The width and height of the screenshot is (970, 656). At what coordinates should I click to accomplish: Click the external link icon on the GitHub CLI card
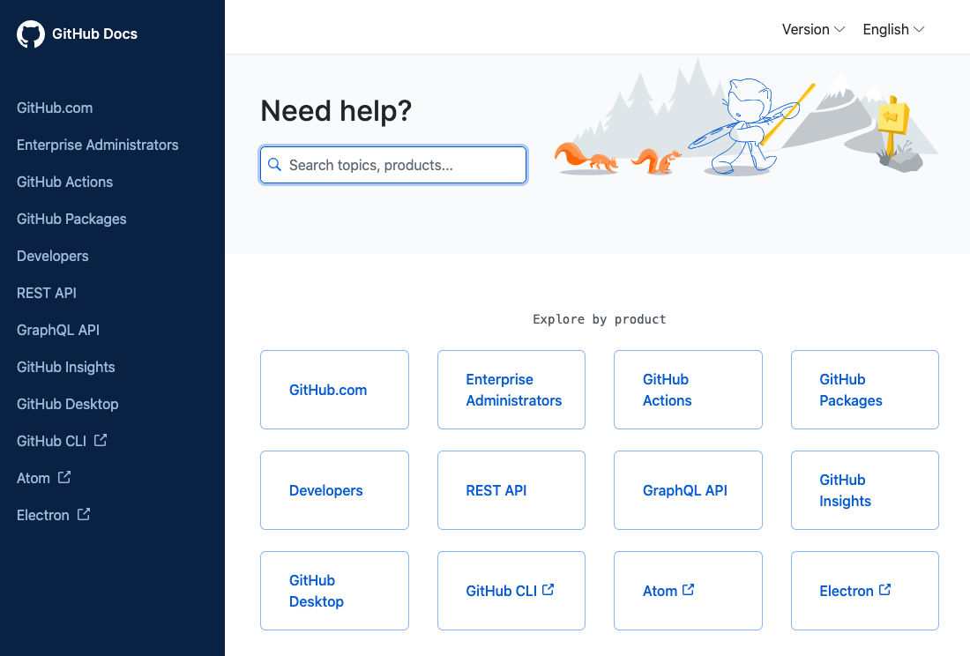tap(548, 589)
